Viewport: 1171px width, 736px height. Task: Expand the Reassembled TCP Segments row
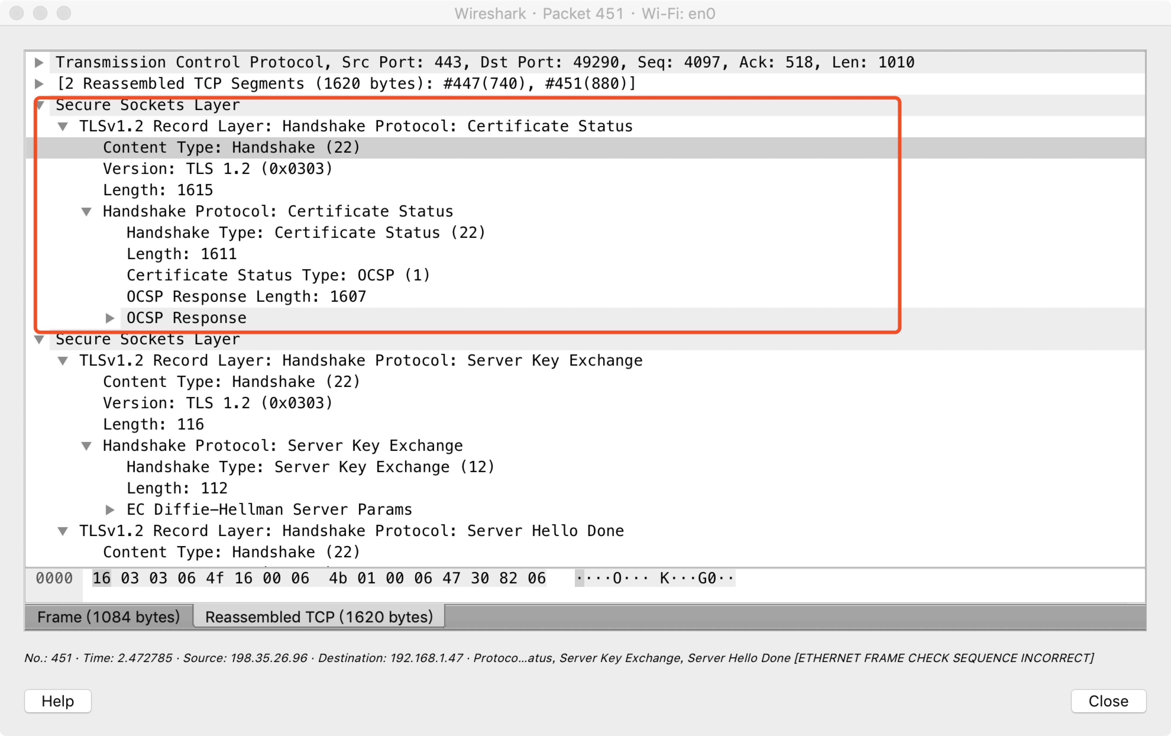(39, 84)
